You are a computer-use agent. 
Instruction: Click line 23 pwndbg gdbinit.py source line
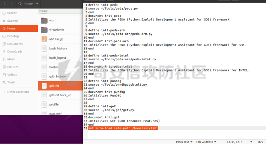(x=117, y=85)
